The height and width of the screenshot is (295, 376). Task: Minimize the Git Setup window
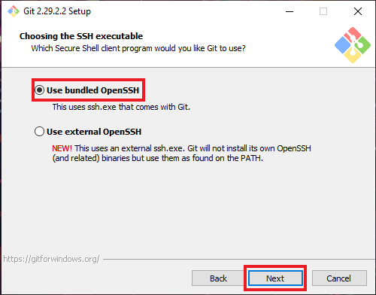point(290,11)
